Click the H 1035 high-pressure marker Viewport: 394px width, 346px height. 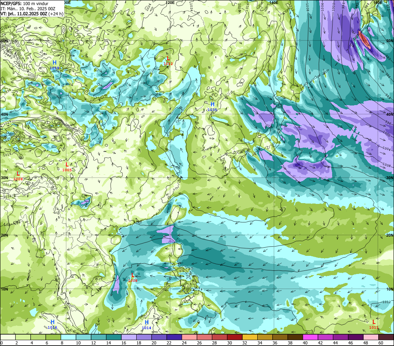[212, 106]
